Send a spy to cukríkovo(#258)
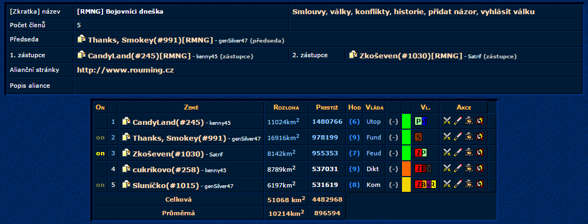 [x=469, y=168]
